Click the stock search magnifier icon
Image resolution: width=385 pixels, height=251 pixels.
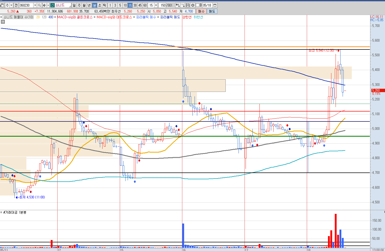(x=39, y=5)
